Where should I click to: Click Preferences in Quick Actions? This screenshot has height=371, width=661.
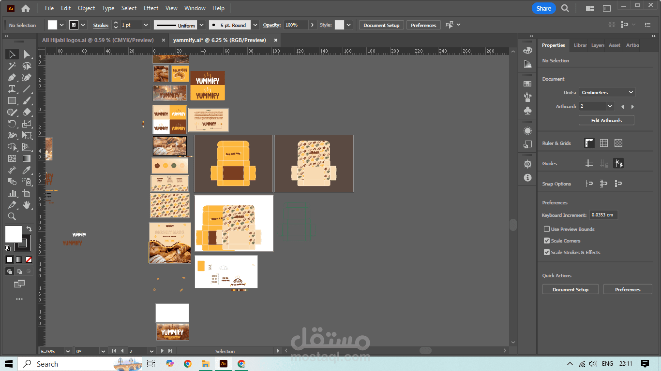click(x=628, y=289)
